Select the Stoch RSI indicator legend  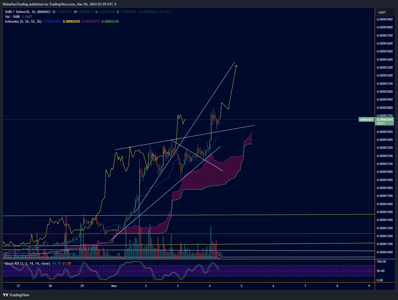tap(27, 263)
